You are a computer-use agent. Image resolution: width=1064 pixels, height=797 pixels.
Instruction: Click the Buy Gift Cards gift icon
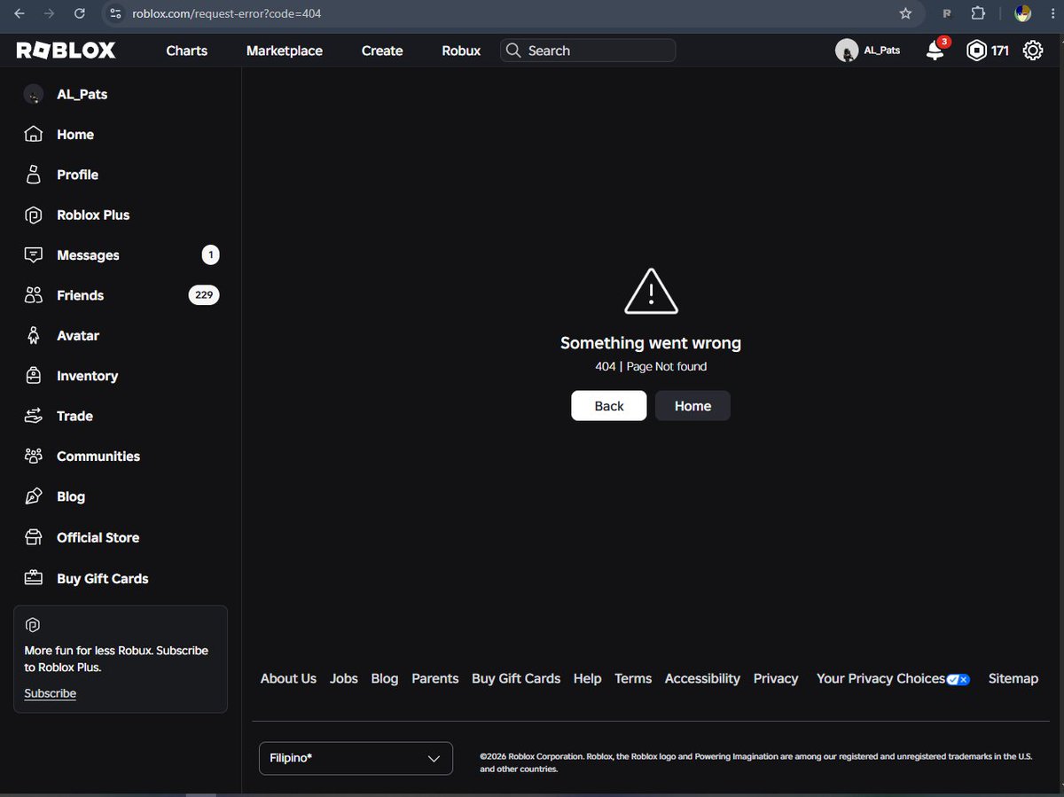coord(34,578)
